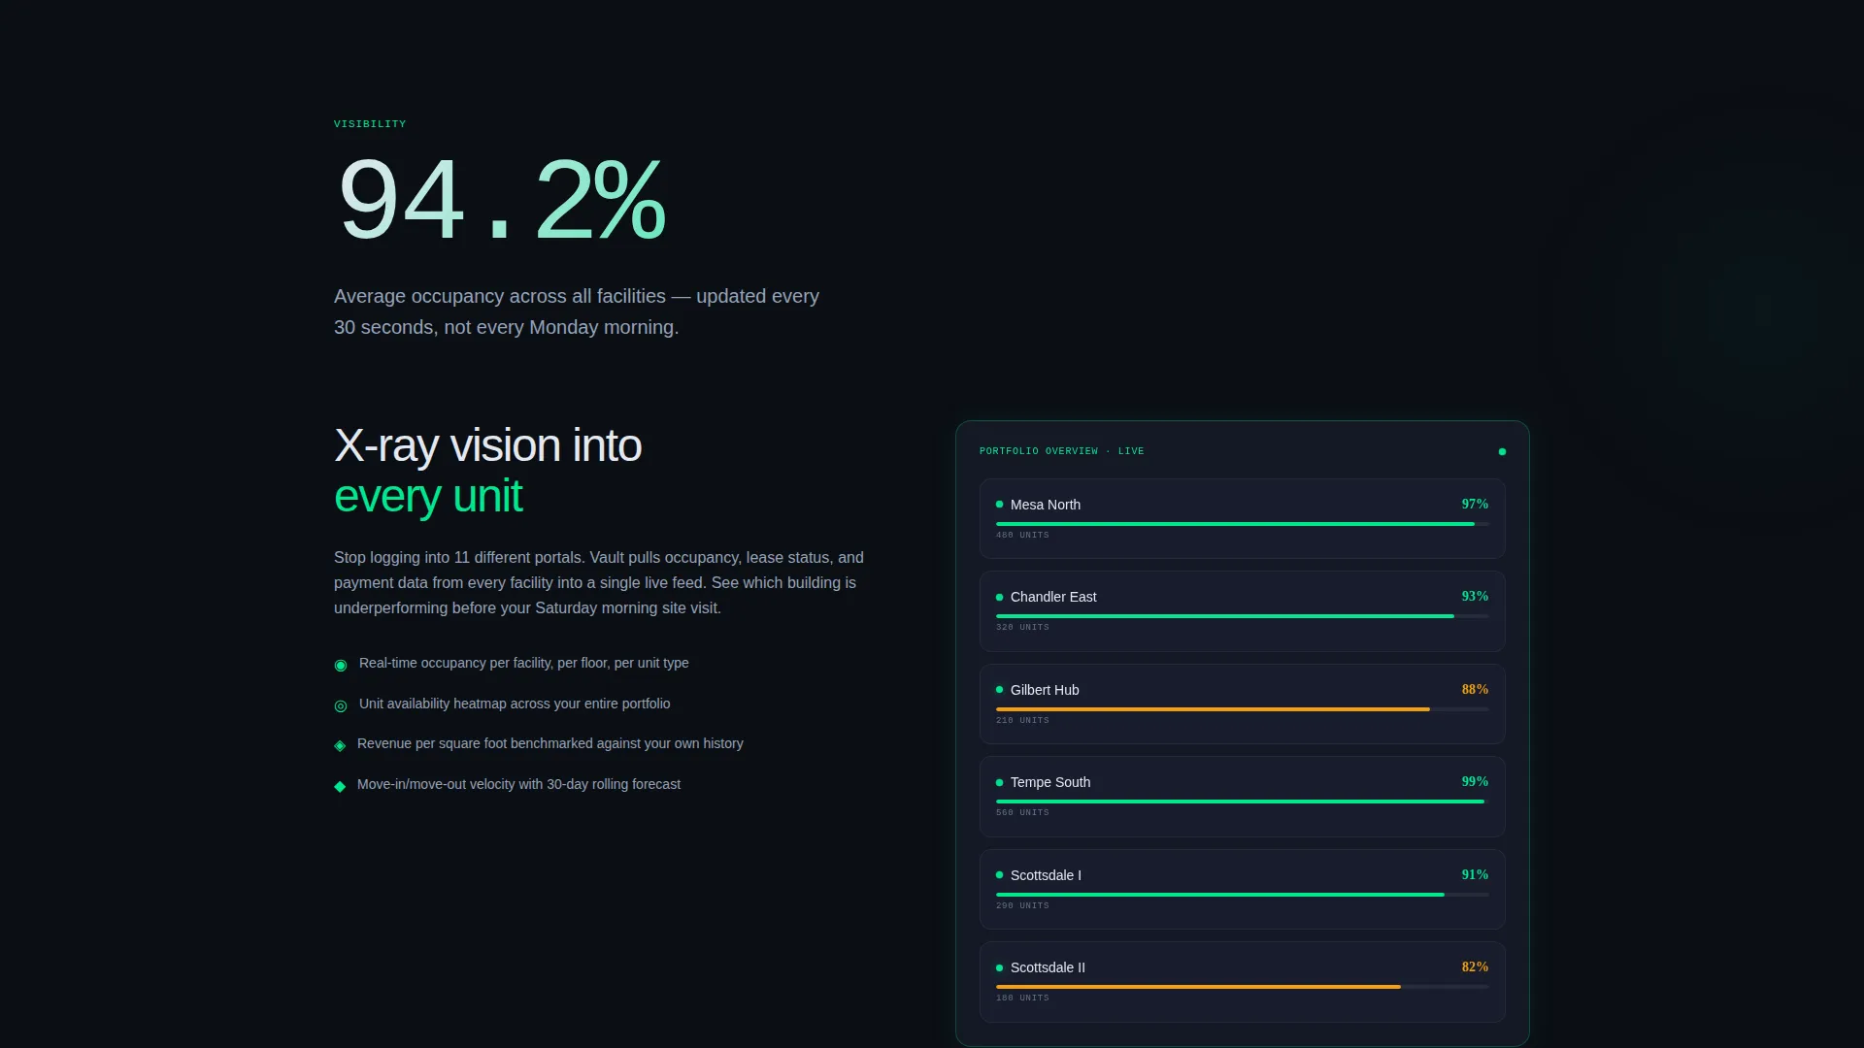Click the 'X-ray vision into' heading

coord(487,445)
